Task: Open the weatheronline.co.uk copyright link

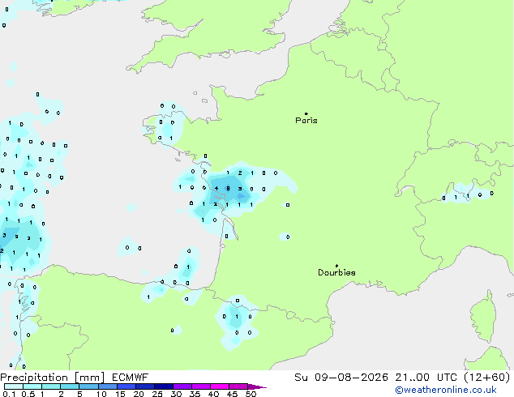Action: (x=446, y=390)
